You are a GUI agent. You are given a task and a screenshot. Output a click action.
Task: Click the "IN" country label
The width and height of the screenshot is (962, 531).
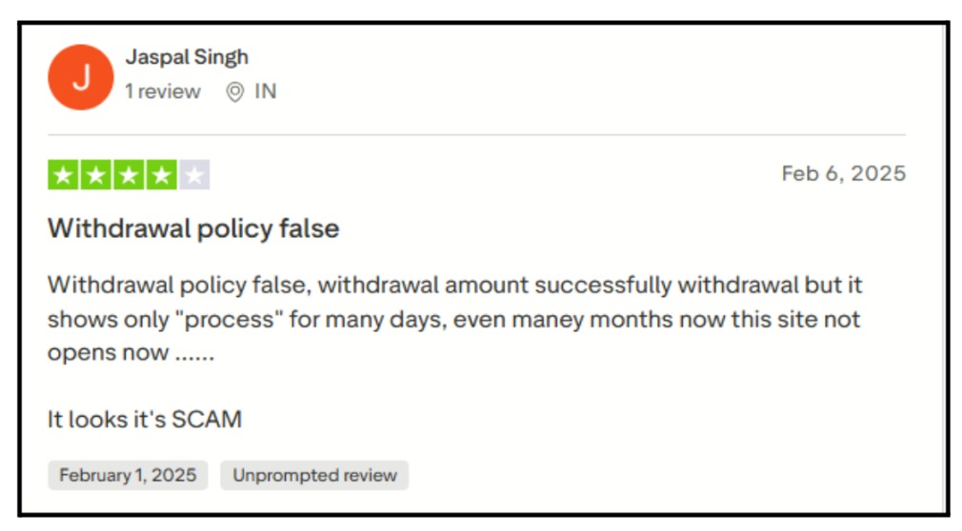265,92
